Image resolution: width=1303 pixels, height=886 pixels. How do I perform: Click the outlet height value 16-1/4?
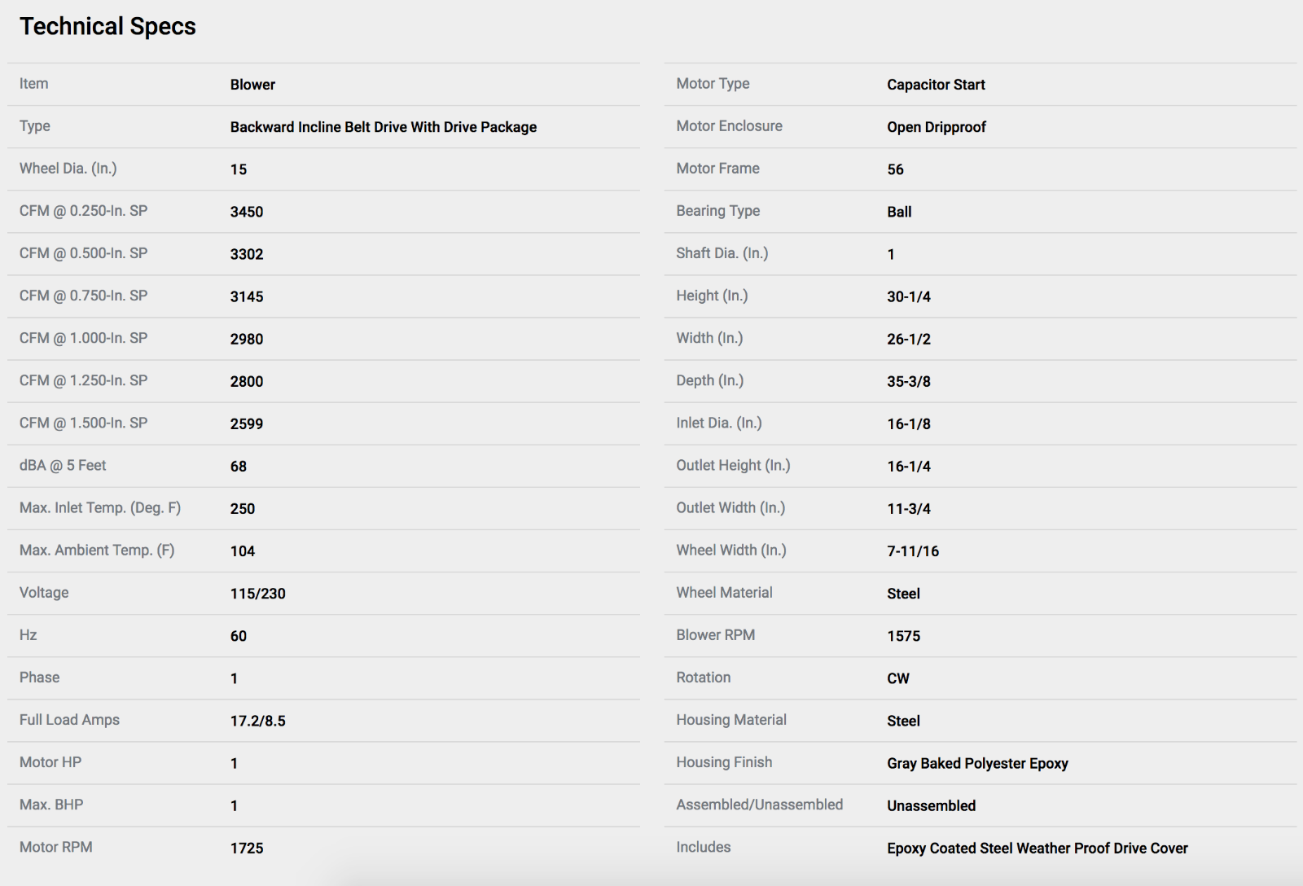click(x=909, y=467)
